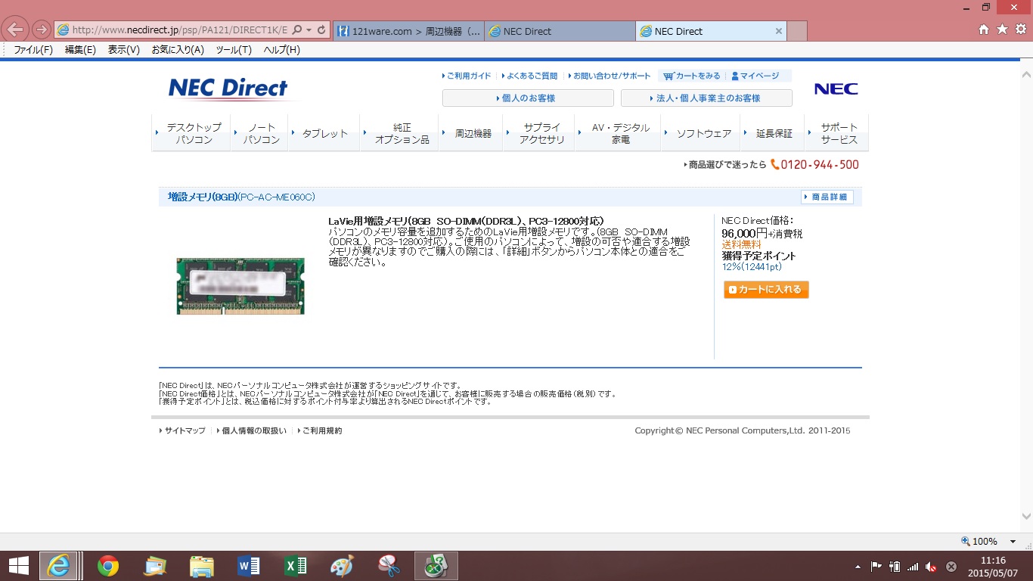
Task: Open the favorites star icon
Action: pyautogui.click(x=1002, y=30)
